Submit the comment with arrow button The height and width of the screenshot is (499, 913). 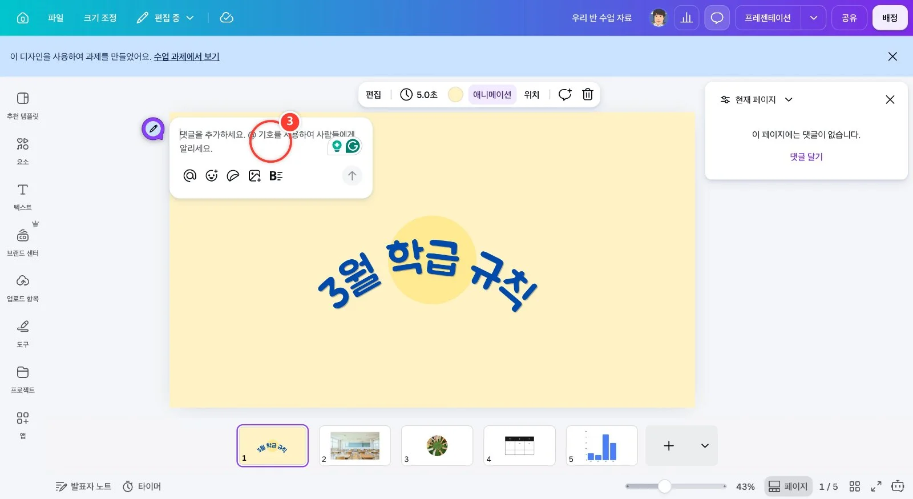coord(352,175)
